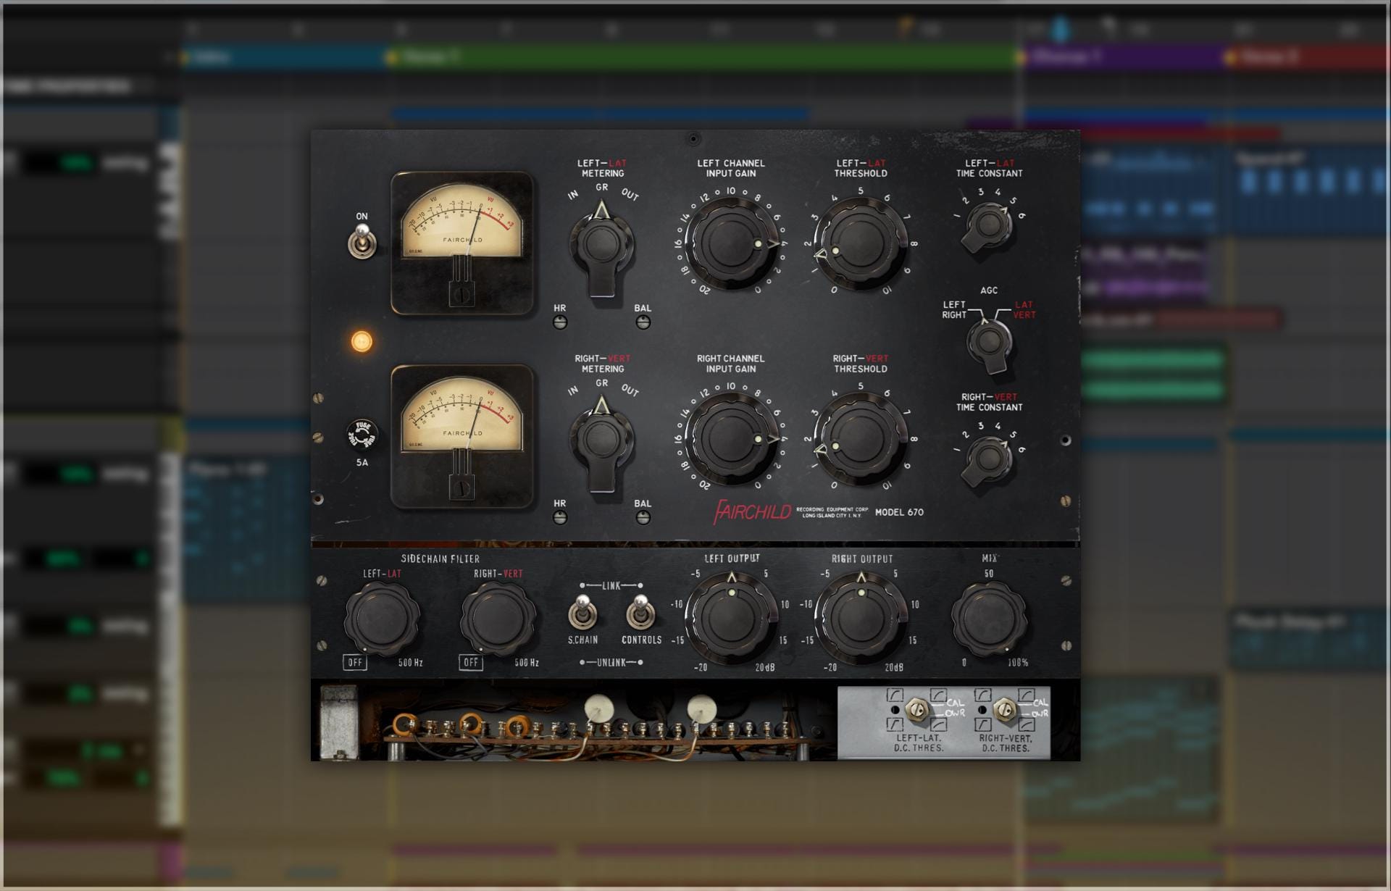Screen dimensions: 1391x891
Task: Click the Fairchild red logo
Action: (x=753, y=511)
